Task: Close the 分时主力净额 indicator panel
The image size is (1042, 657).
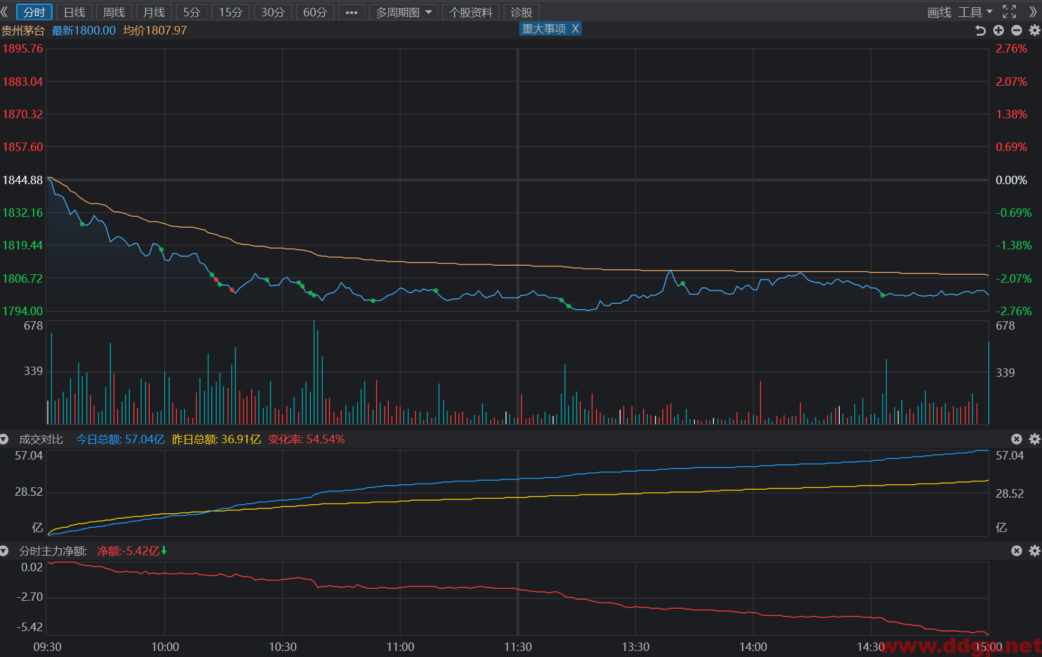Action: (1017, 551)
